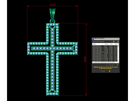Click the 31.20 width dimension label
The height and width of the screenshot is (101, 135).
tap(53, 5)
